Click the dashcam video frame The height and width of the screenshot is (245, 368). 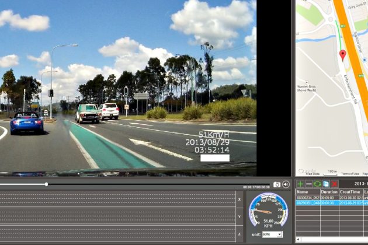click(x=128, y=88)
